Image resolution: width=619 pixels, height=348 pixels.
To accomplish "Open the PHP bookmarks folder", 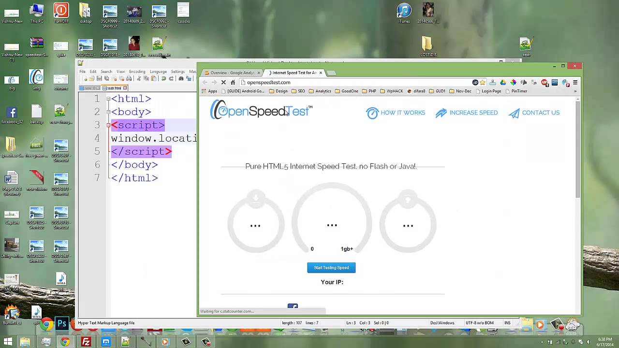I will (369, 91).
